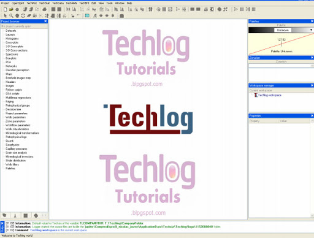Select the eraser tool
The width and height of the screenshot is (314, 238).
coord(29,16)
